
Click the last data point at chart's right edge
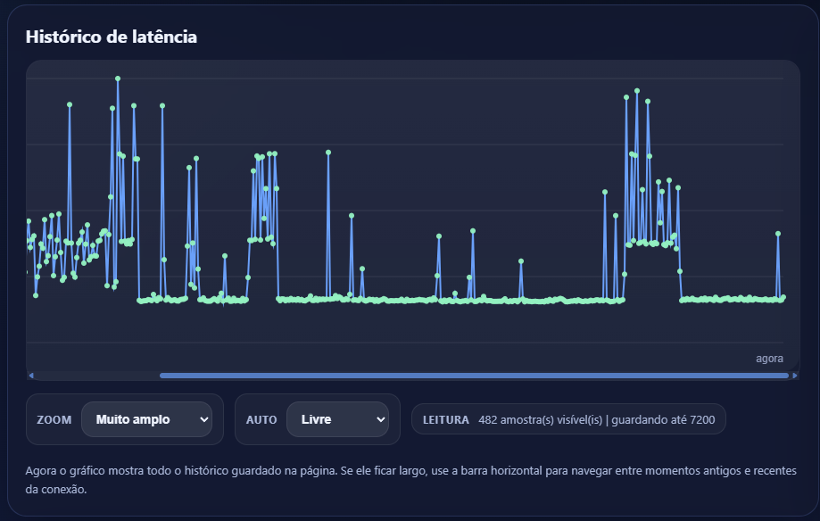coord(783,297)
